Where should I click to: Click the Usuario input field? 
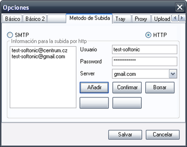pyautogui.click(x=145, y=49)
